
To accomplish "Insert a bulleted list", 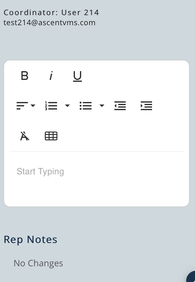I will tap(86, 106).
